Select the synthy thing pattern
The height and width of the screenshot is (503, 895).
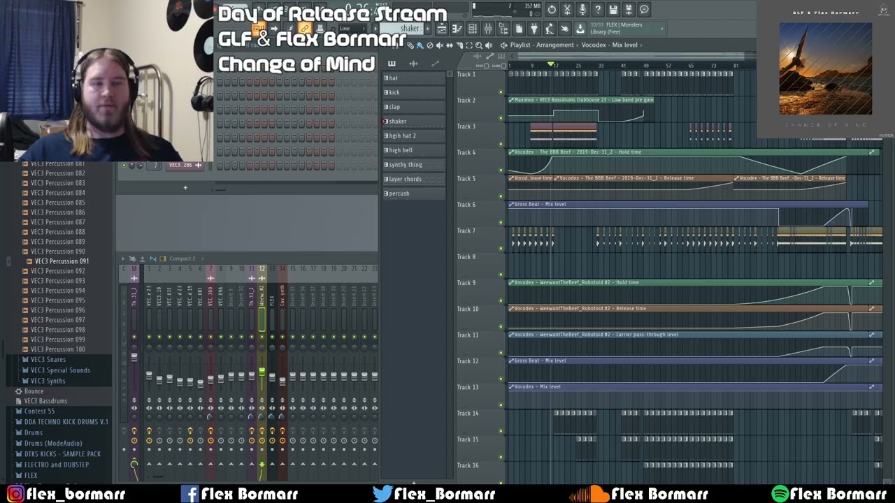pos(414,165)
